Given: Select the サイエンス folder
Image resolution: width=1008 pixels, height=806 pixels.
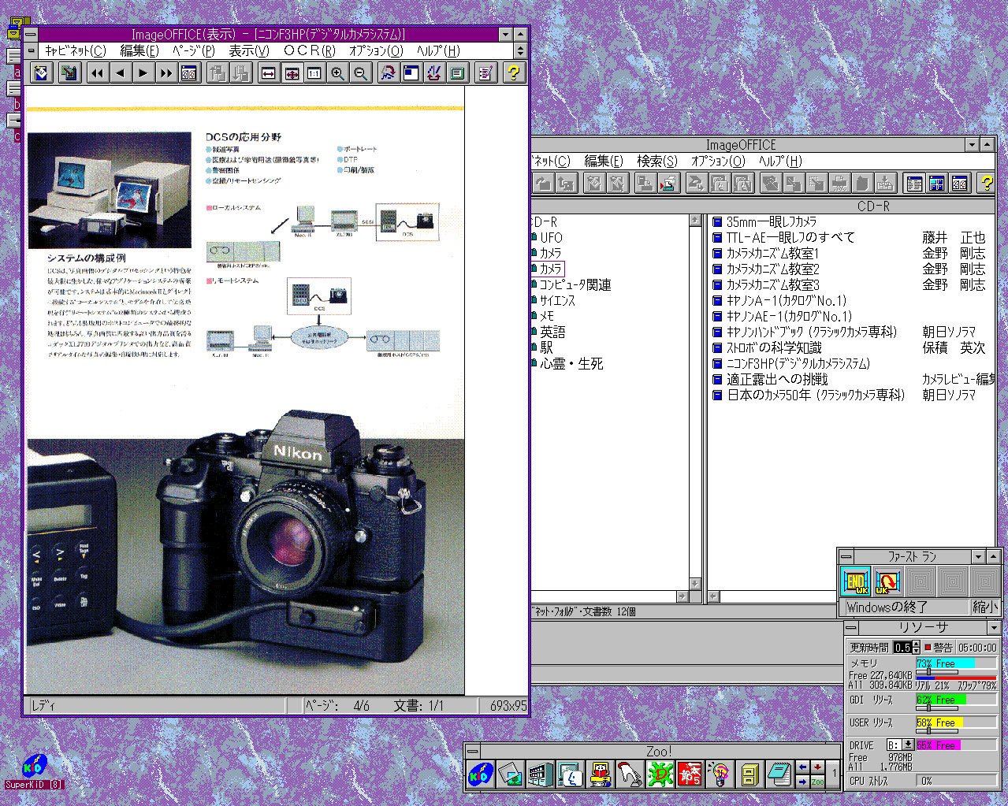Looking at the screenshot, I should coord(557,300).
